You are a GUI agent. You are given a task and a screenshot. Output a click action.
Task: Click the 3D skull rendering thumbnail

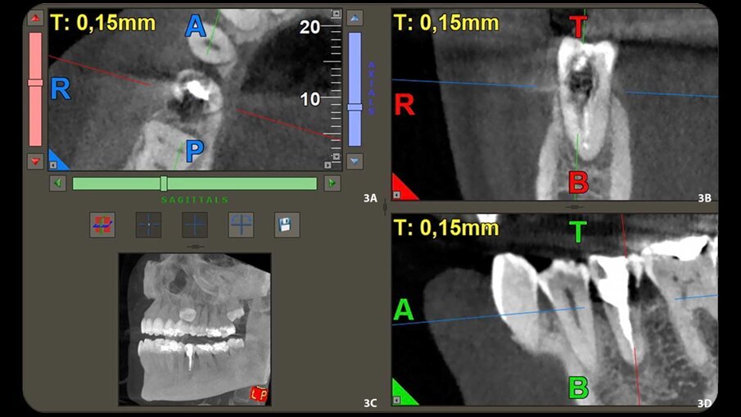(195, 329)
